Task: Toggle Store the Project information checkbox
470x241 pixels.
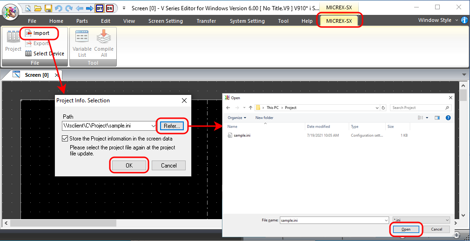Action: [65, 138]
